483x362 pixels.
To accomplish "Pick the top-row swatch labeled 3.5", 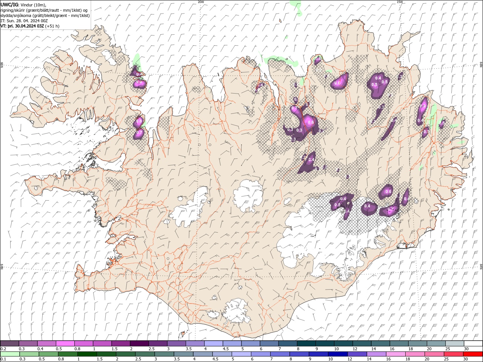I will [x=195, y=344].
